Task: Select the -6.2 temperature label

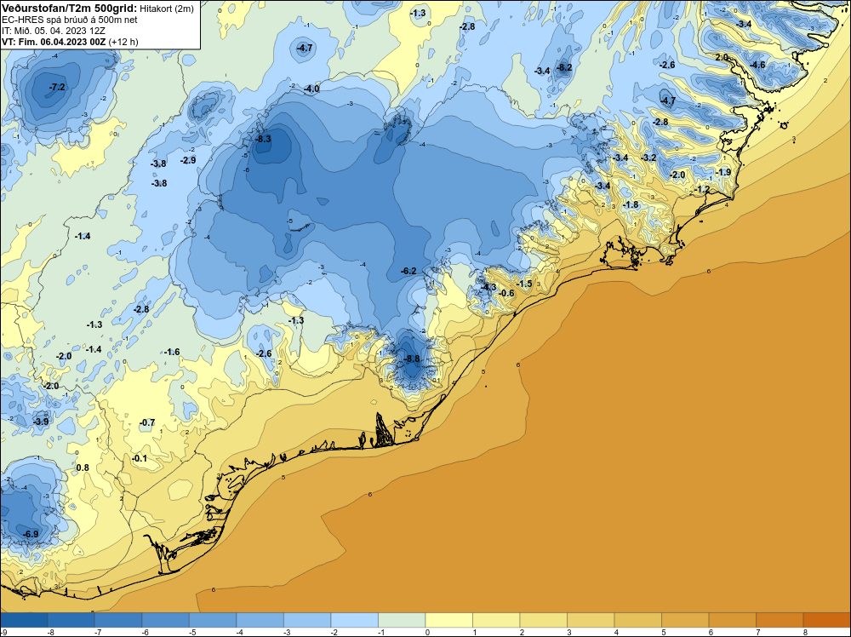Action: click(408, 271)
